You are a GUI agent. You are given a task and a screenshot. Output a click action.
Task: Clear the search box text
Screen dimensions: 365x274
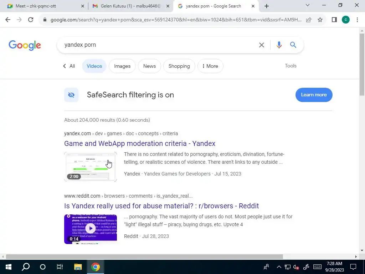261,45
